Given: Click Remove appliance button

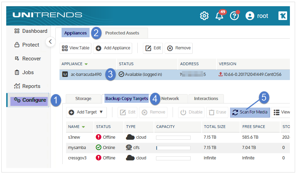Looking at the screenshot, I should 179,48.
